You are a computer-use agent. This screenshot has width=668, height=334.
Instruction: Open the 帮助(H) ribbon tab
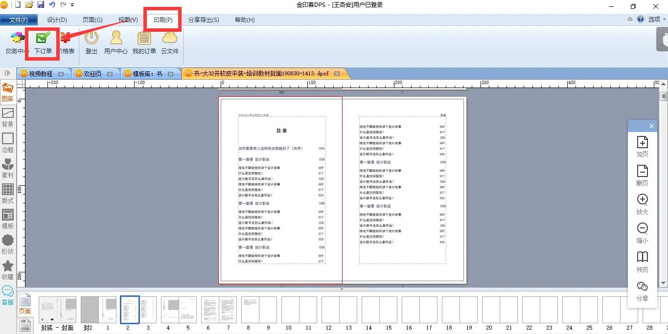(245, 20)
